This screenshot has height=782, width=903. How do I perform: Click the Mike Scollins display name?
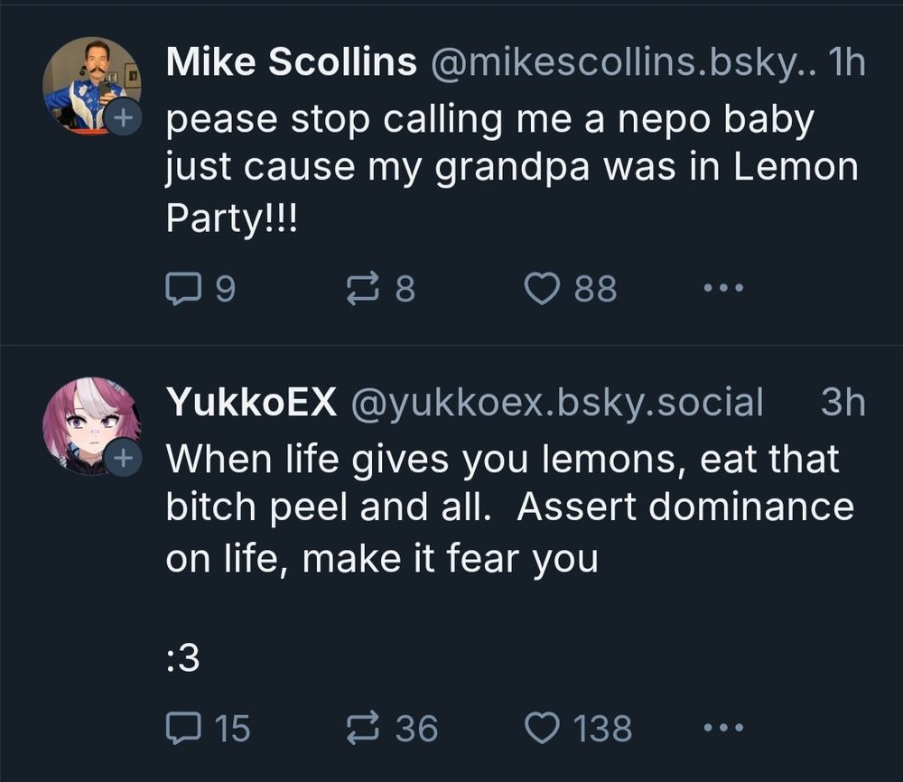[292, 62]
